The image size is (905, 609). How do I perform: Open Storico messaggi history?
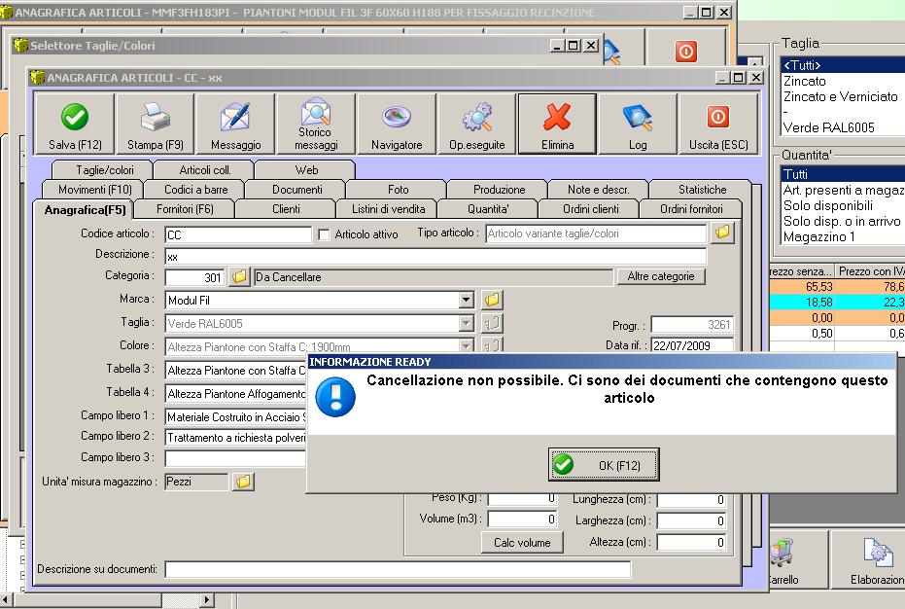tap(316, 125)
